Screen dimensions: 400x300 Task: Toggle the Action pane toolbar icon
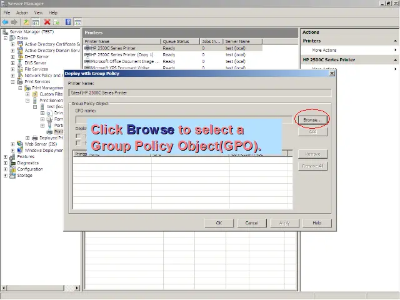[77, 22]
